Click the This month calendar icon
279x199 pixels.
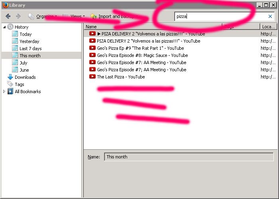point(15,55)
